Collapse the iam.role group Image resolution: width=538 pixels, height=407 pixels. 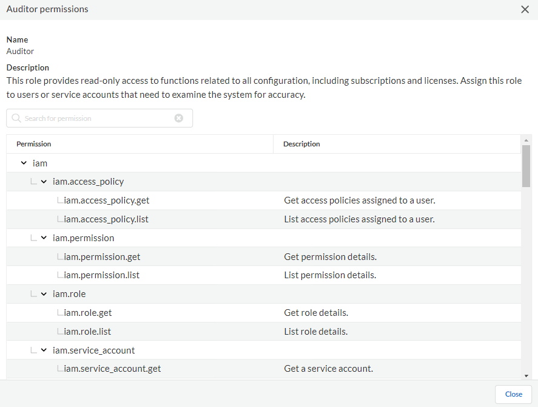pyautogui.click(x=44, y=294)
